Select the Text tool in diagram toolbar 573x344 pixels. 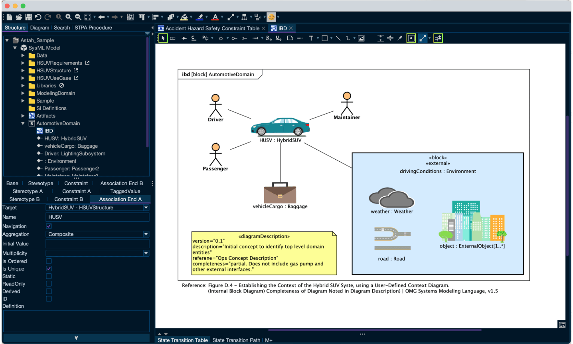(311, 38)
